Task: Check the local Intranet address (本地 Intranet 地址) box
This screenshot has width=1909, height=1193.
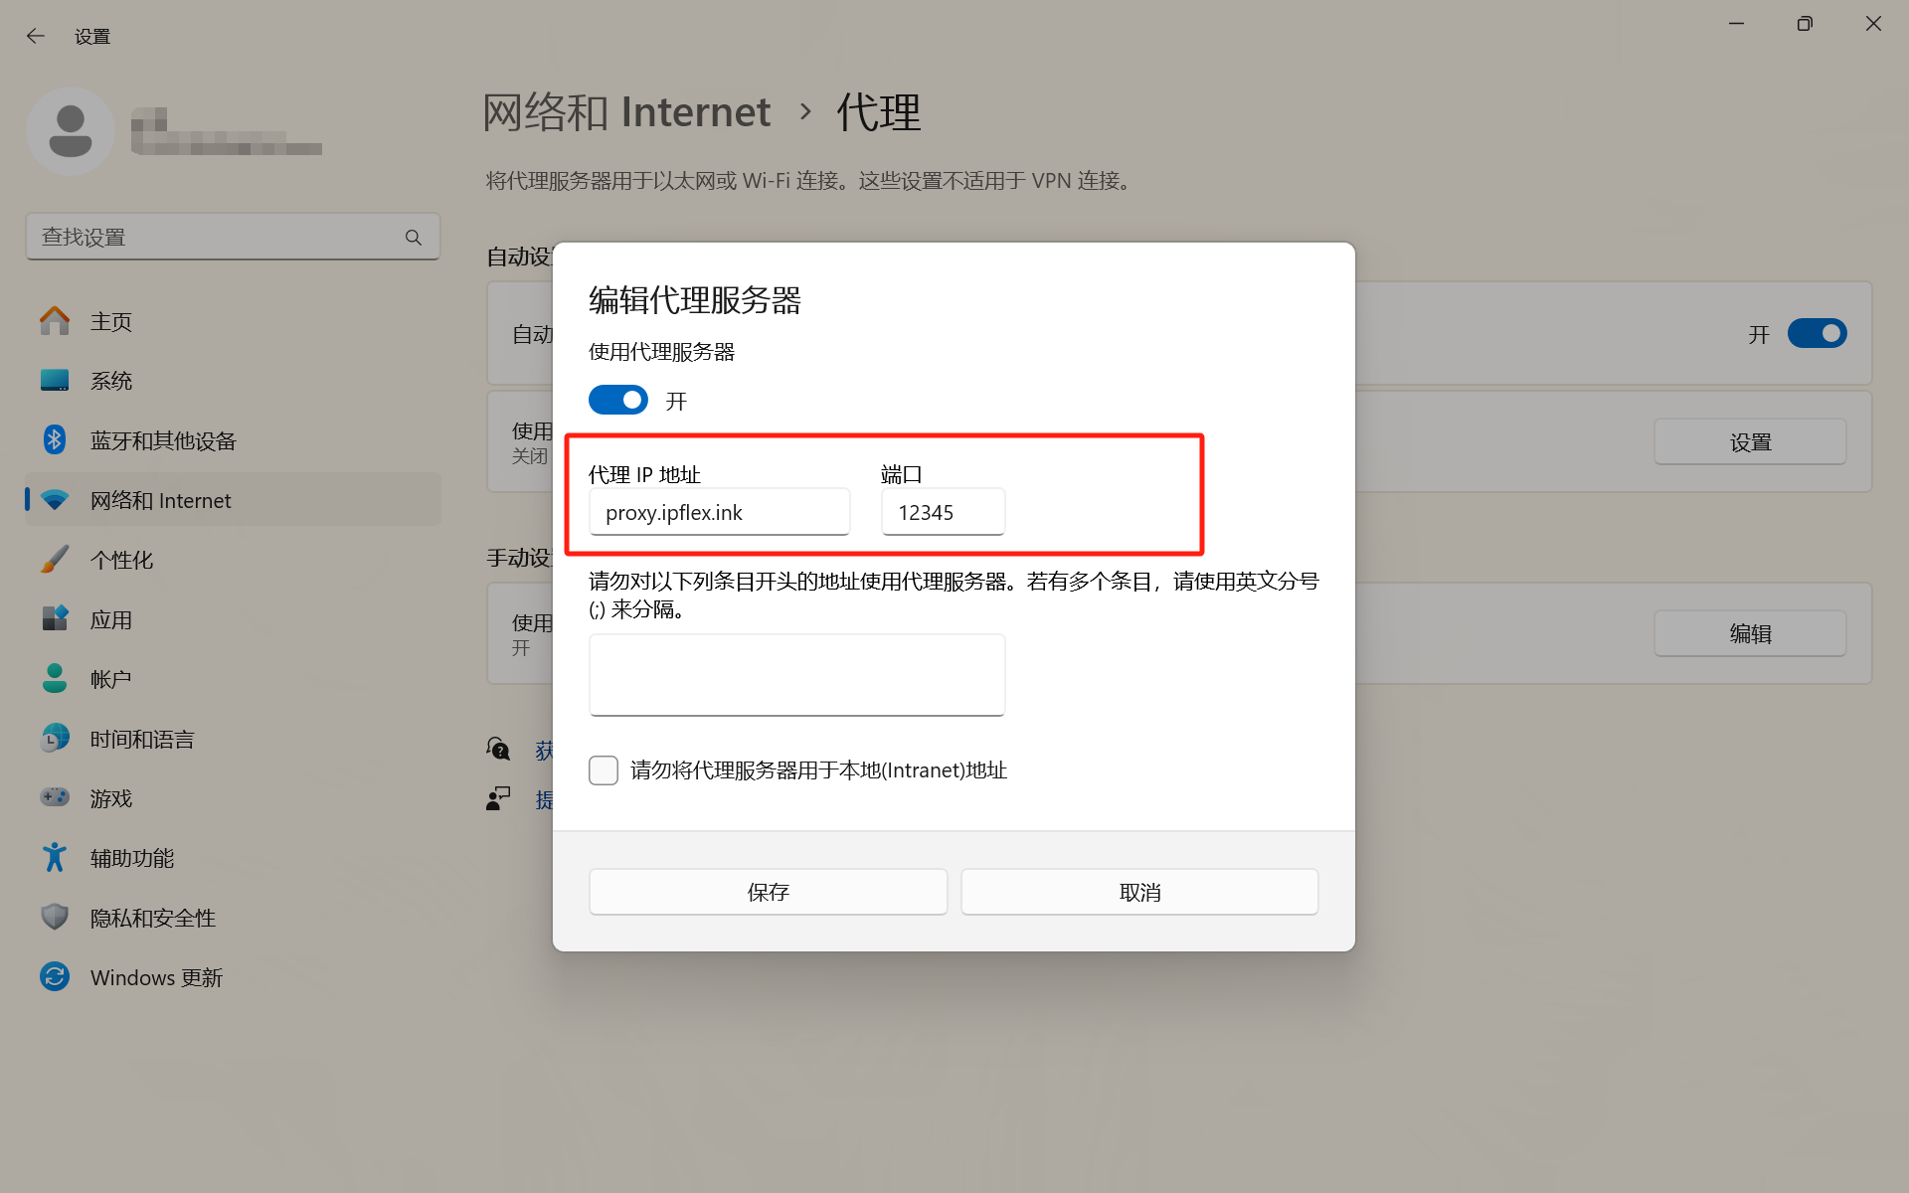Action: 604,770
